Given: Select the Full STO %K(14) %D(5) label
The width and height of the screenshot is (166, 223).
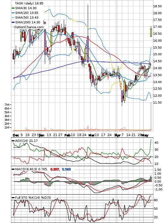Looking at the screenshot, I should pyautogui.click(x=33, y=197).
